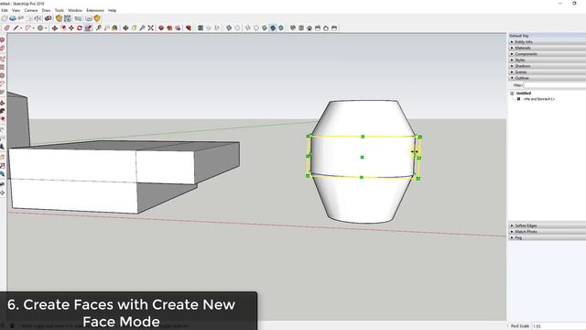Open the Line tool dropdown arrow
Image resolution: width=586 pixels, height=330 pixels.
coord(21,28)
